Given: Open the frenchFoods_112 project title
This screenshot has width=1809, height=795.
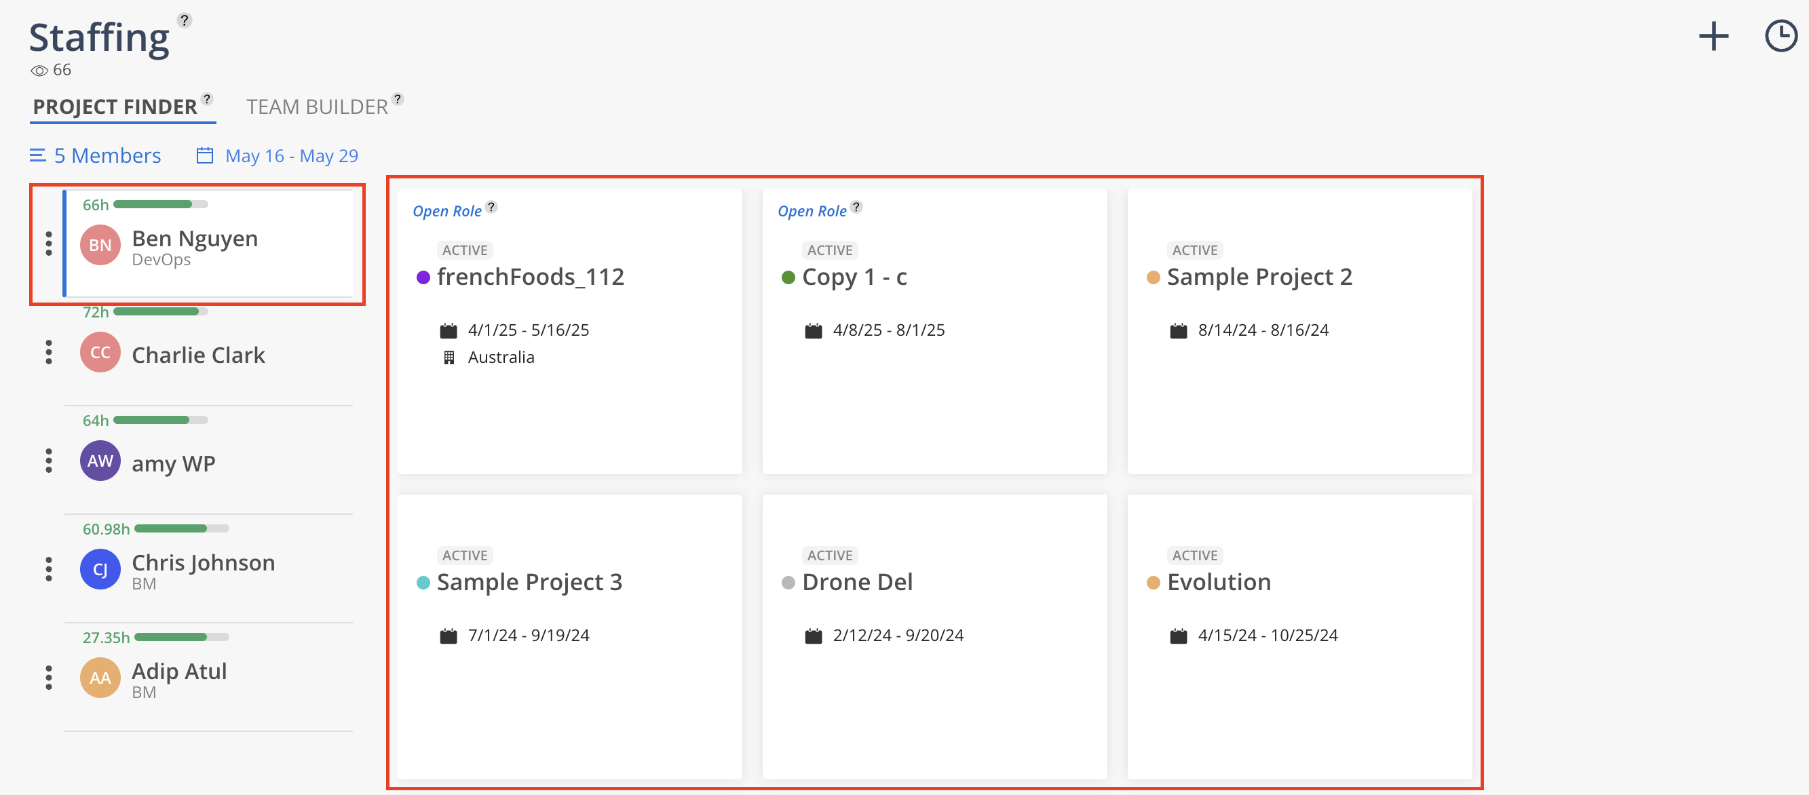Looking at the screenshot, I should pyautogui.click(x=530, y=277).
